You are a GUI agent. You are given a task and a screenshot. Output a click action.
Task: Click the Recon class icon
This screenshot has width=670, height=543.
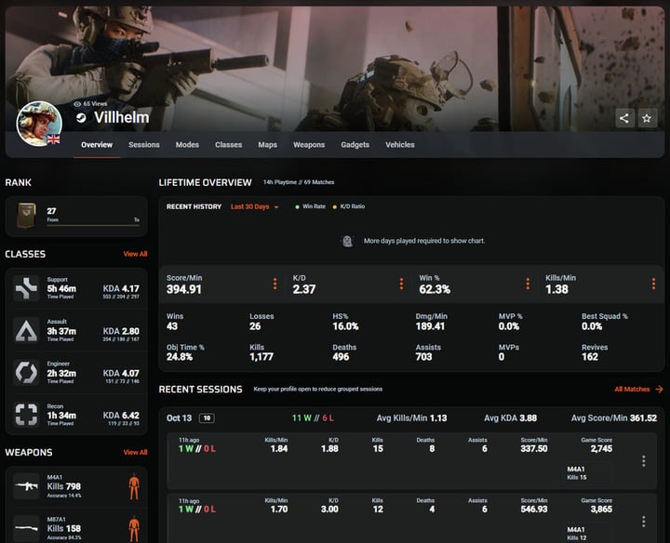click(26, 414)
